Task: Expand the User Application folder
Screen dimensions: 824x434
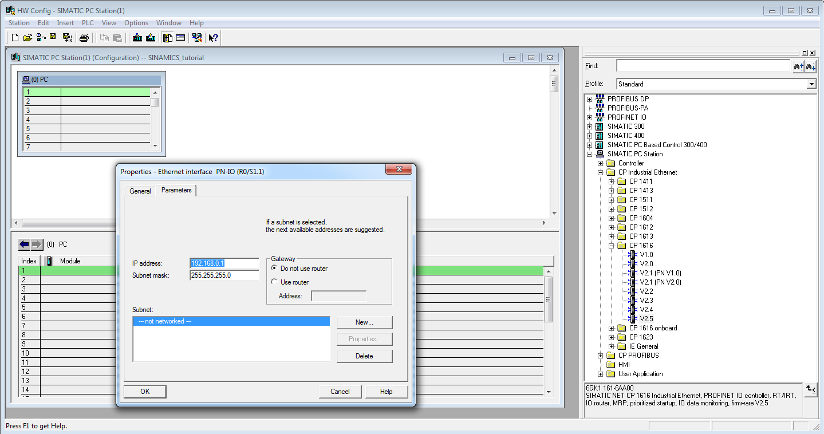Action: tap(600, 374)
